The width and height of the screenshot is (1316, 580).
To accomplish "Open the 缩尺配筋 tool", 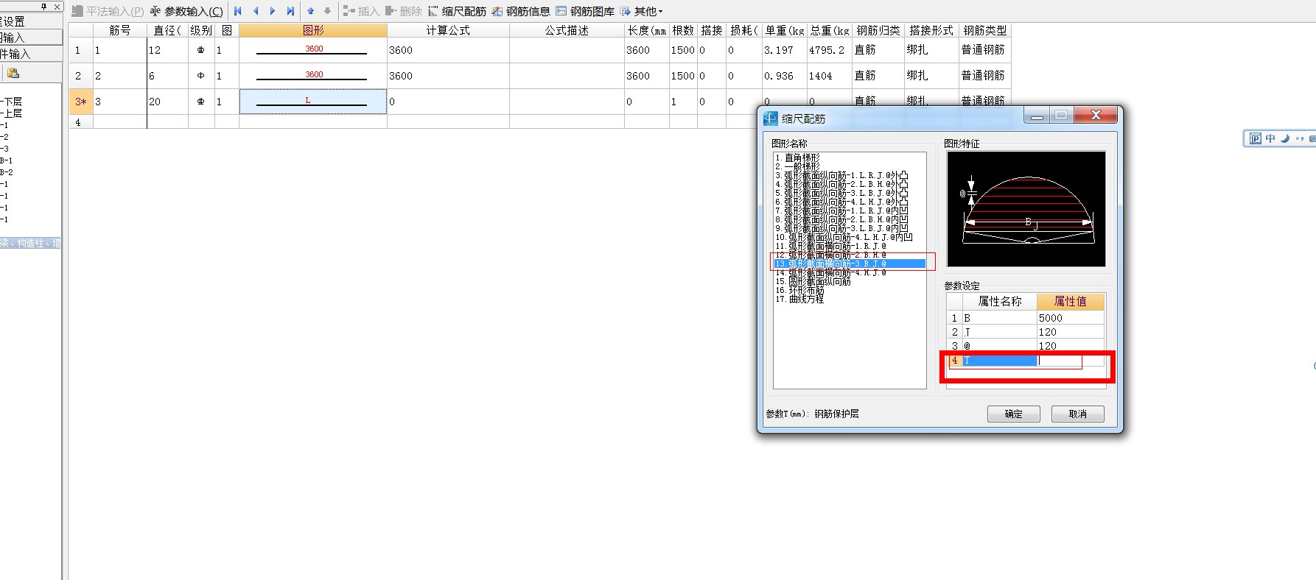I will (457, 11).
